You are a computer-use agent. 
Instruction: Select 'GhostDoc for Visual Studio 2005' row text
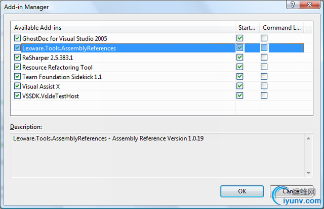tap(65, 38)
